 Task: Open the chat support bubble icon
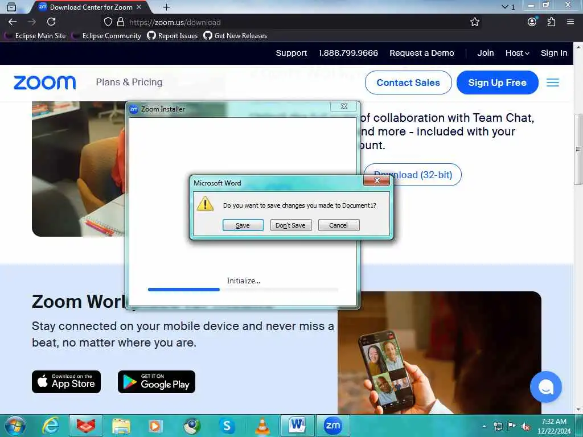545,387
